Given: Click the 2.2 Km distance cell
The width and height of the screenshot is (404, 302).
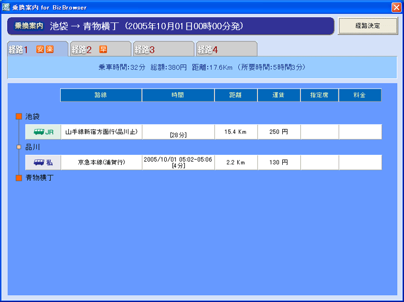Looking at the screenshot, I should point(236,162).
